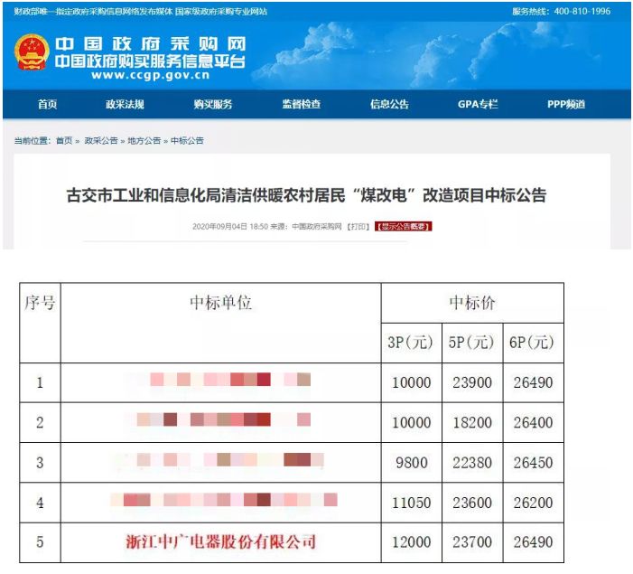Click the 26200 price cell
The height and width of the screenshot is (574, 633).
(534, 503)
